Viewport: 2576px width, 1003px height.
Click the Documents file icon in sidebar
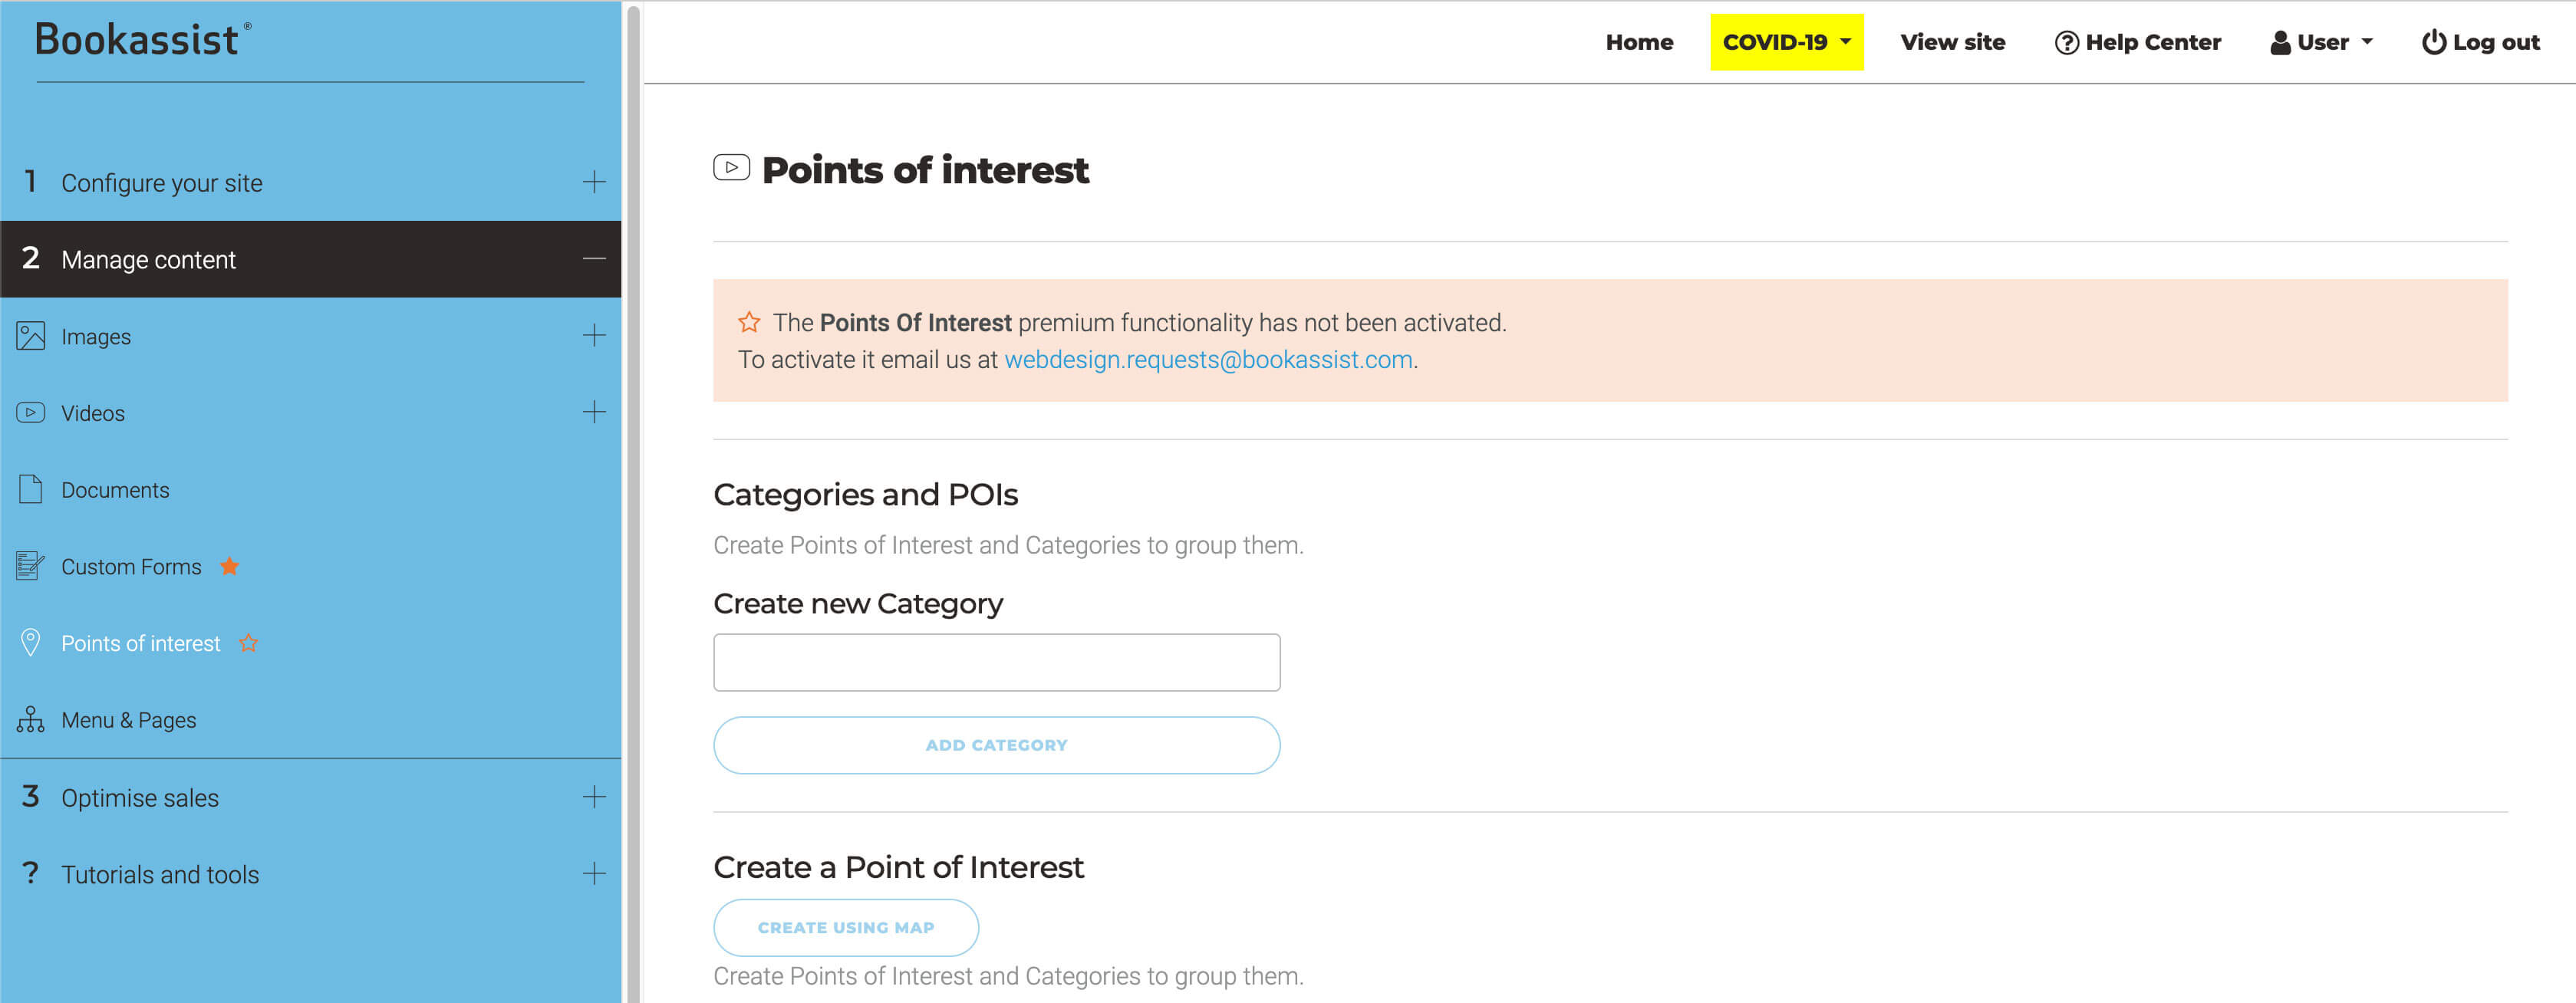[x=31, y=489]
